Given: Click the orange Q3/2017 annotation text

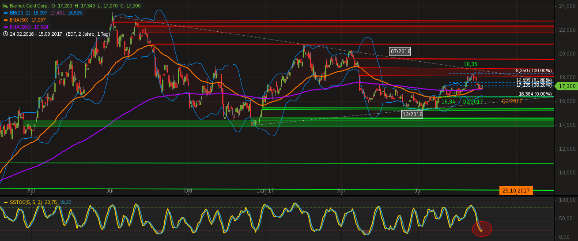Looking at the screenshot, I should coord(512,101).
